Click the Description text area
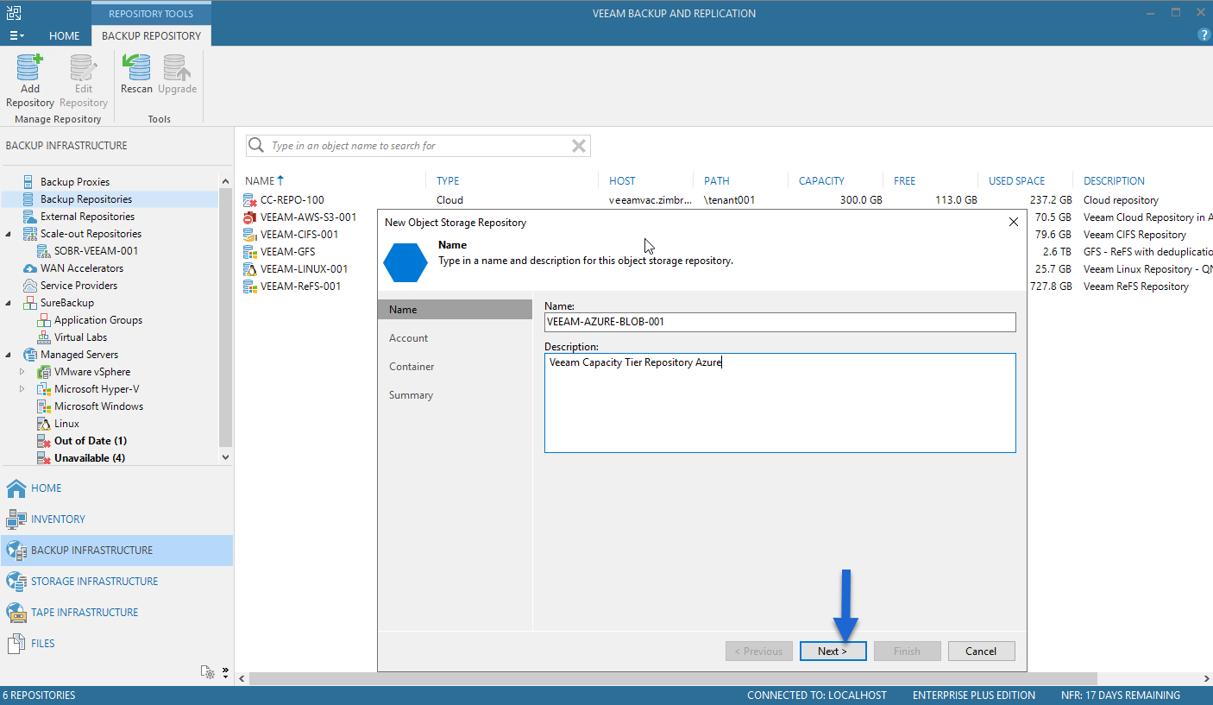This screenshot has height=705, width=1213. tap(780, 403)
